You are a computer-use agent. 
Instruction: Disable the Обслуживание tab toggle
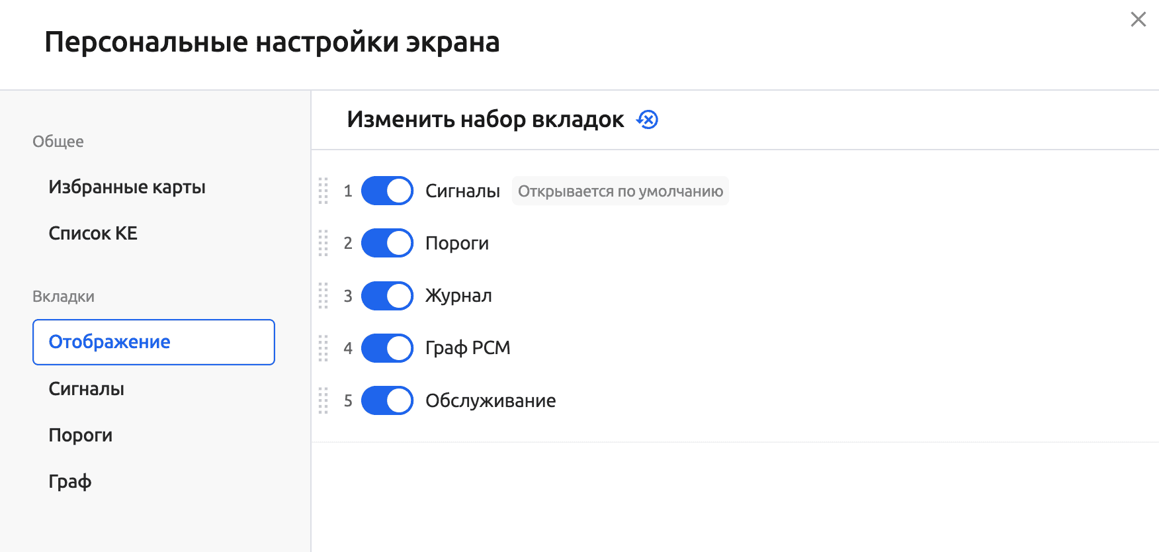click(x=387, y=400)
